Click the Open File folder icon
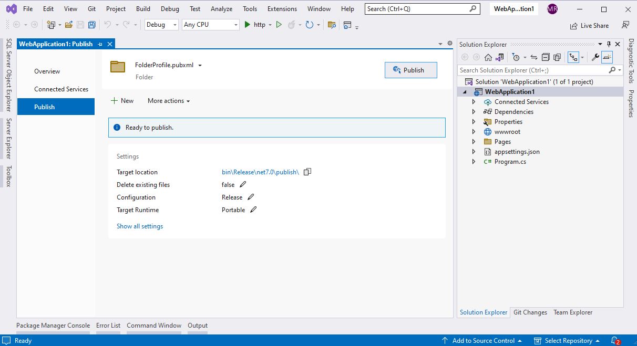Image resolution: width=637 pixels, height=346 pixels. click(69, 25)
